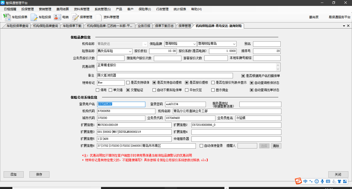Viewport: 352px width, 189px height.
Task: Open the 系统管理(S) menu
Action: point(103,9)
